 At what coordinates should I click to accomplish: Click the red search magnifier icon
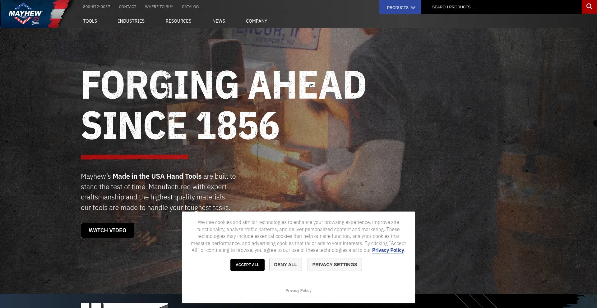[x=589, y=7]
